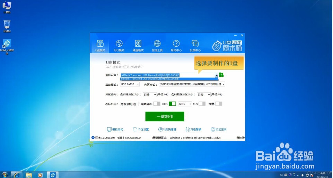Open the PE数据分区大小 自动 dropdown
333x178 pixels.
(x=204, y=94)
